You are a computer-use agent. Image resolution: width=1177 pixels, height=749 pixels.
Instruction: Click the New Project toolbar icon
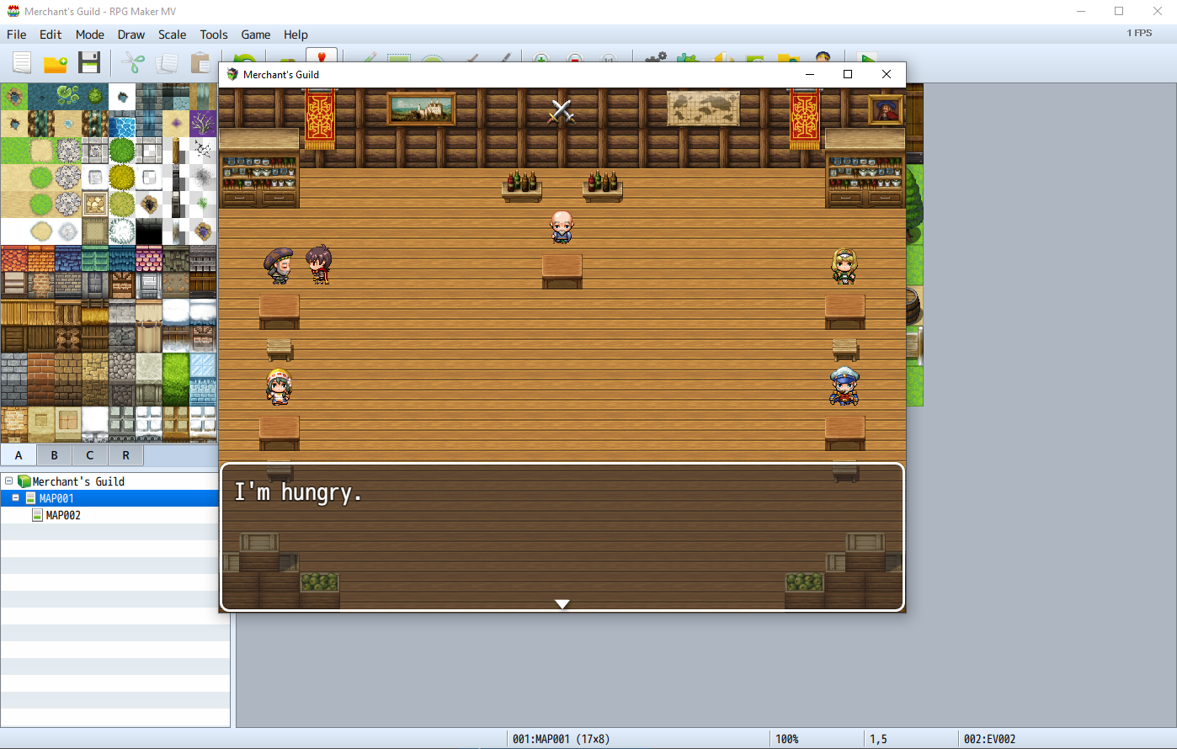[22, 62]
